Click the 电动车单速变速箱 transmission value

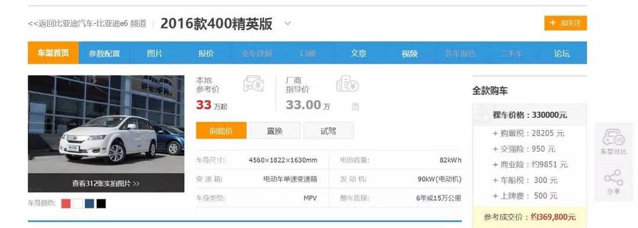tap(290, 179)
